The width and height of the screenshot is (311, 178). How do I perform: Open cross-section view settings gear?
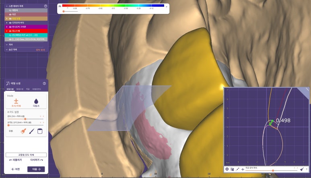[227, 170]
